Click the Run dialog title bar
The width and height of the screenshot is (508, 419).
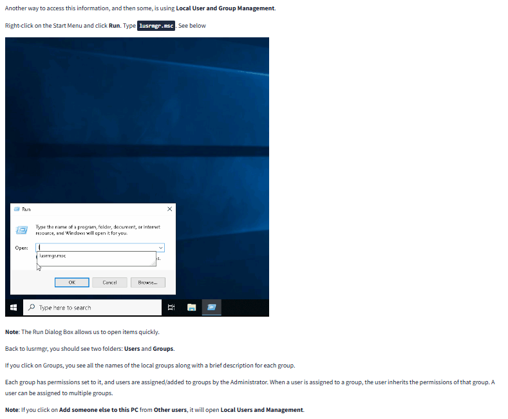tap(90, 209)
